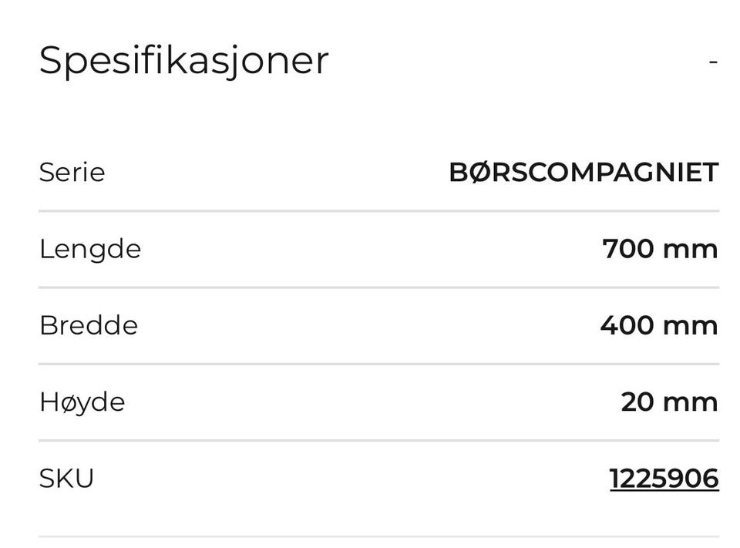Click the divider line below Lengde row
Screen dimensions: 740x548
[379, 287]
